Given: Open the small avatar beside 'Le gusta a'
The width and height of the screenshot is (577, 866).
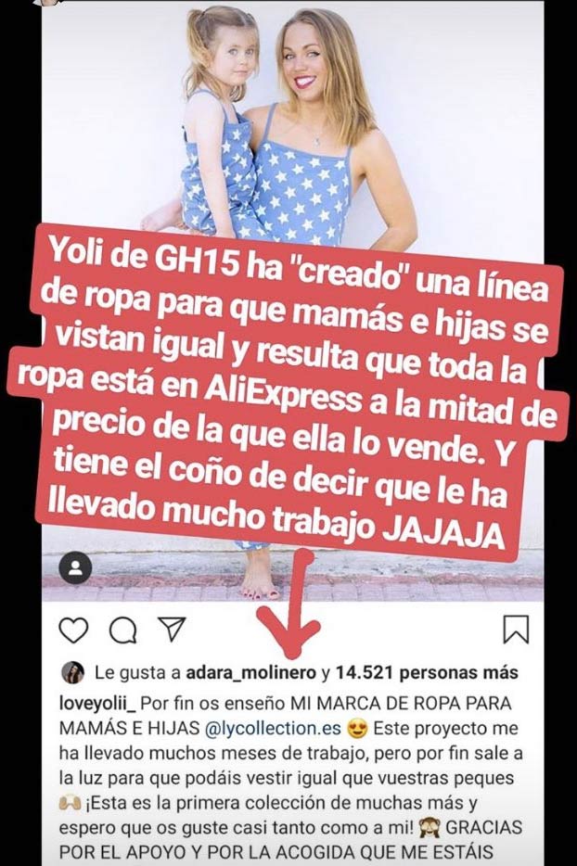Looking at the screenshot, I should tap(72, 673).
